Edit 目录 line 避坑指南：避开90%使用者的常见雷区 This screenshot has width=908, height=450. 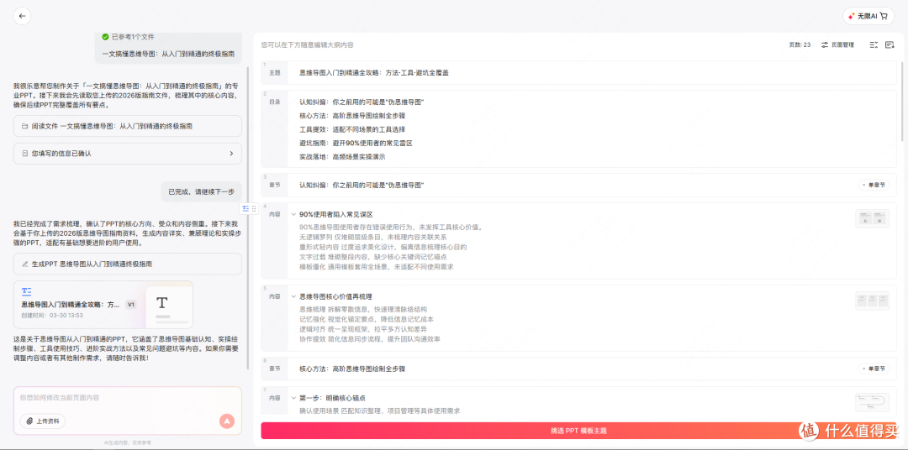[356, 143]
